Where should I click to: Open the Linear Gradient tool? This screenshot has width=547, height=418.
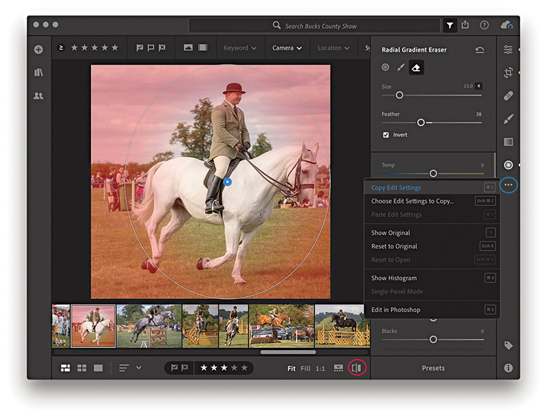[x=508, y=142]
